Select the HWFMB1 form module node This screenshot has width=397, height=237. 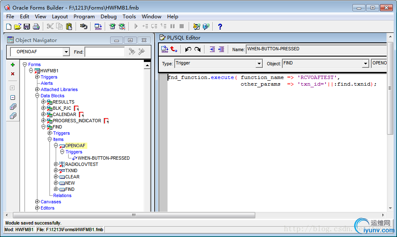coord(49,71)
